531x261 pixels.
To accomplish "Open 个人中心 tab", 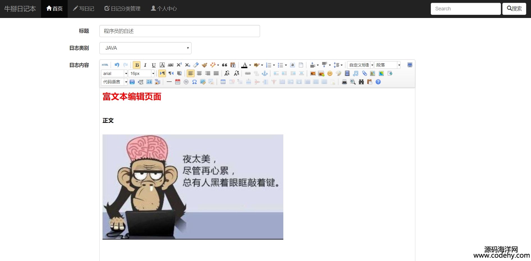I will pos(164,9).
